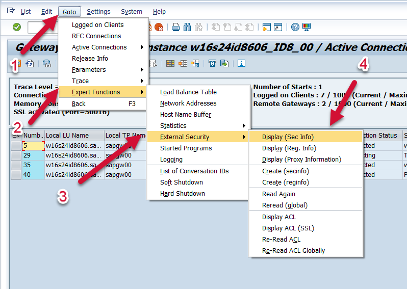Select Display (Sec Info) menu entry
Screen dimensions: 407x289
click(x=288, y=137)
